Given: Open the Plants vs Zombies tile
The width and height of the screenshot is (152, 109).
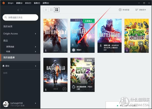Looking at the screenshot, I should 137,36.
